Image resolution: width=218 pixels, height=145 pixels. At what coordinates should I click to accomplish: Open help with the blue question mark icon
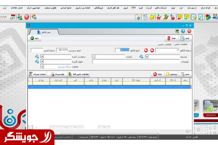183,31
